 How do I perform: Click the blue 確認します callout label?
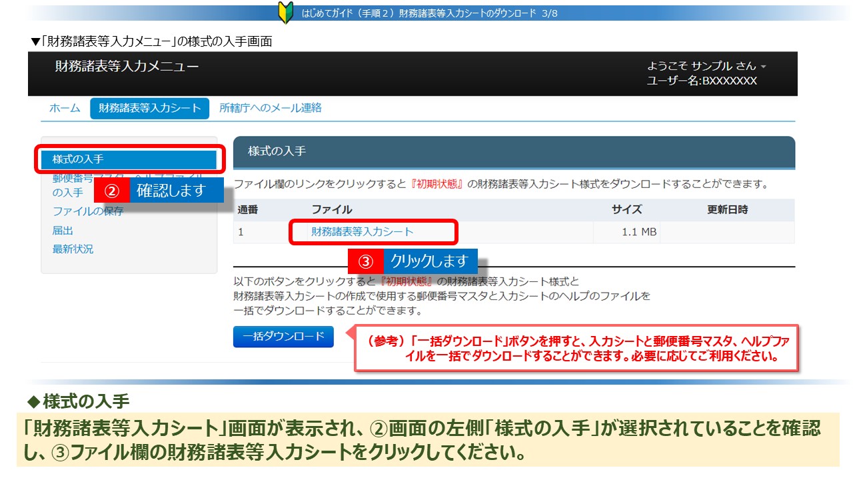tap(171, 191)
